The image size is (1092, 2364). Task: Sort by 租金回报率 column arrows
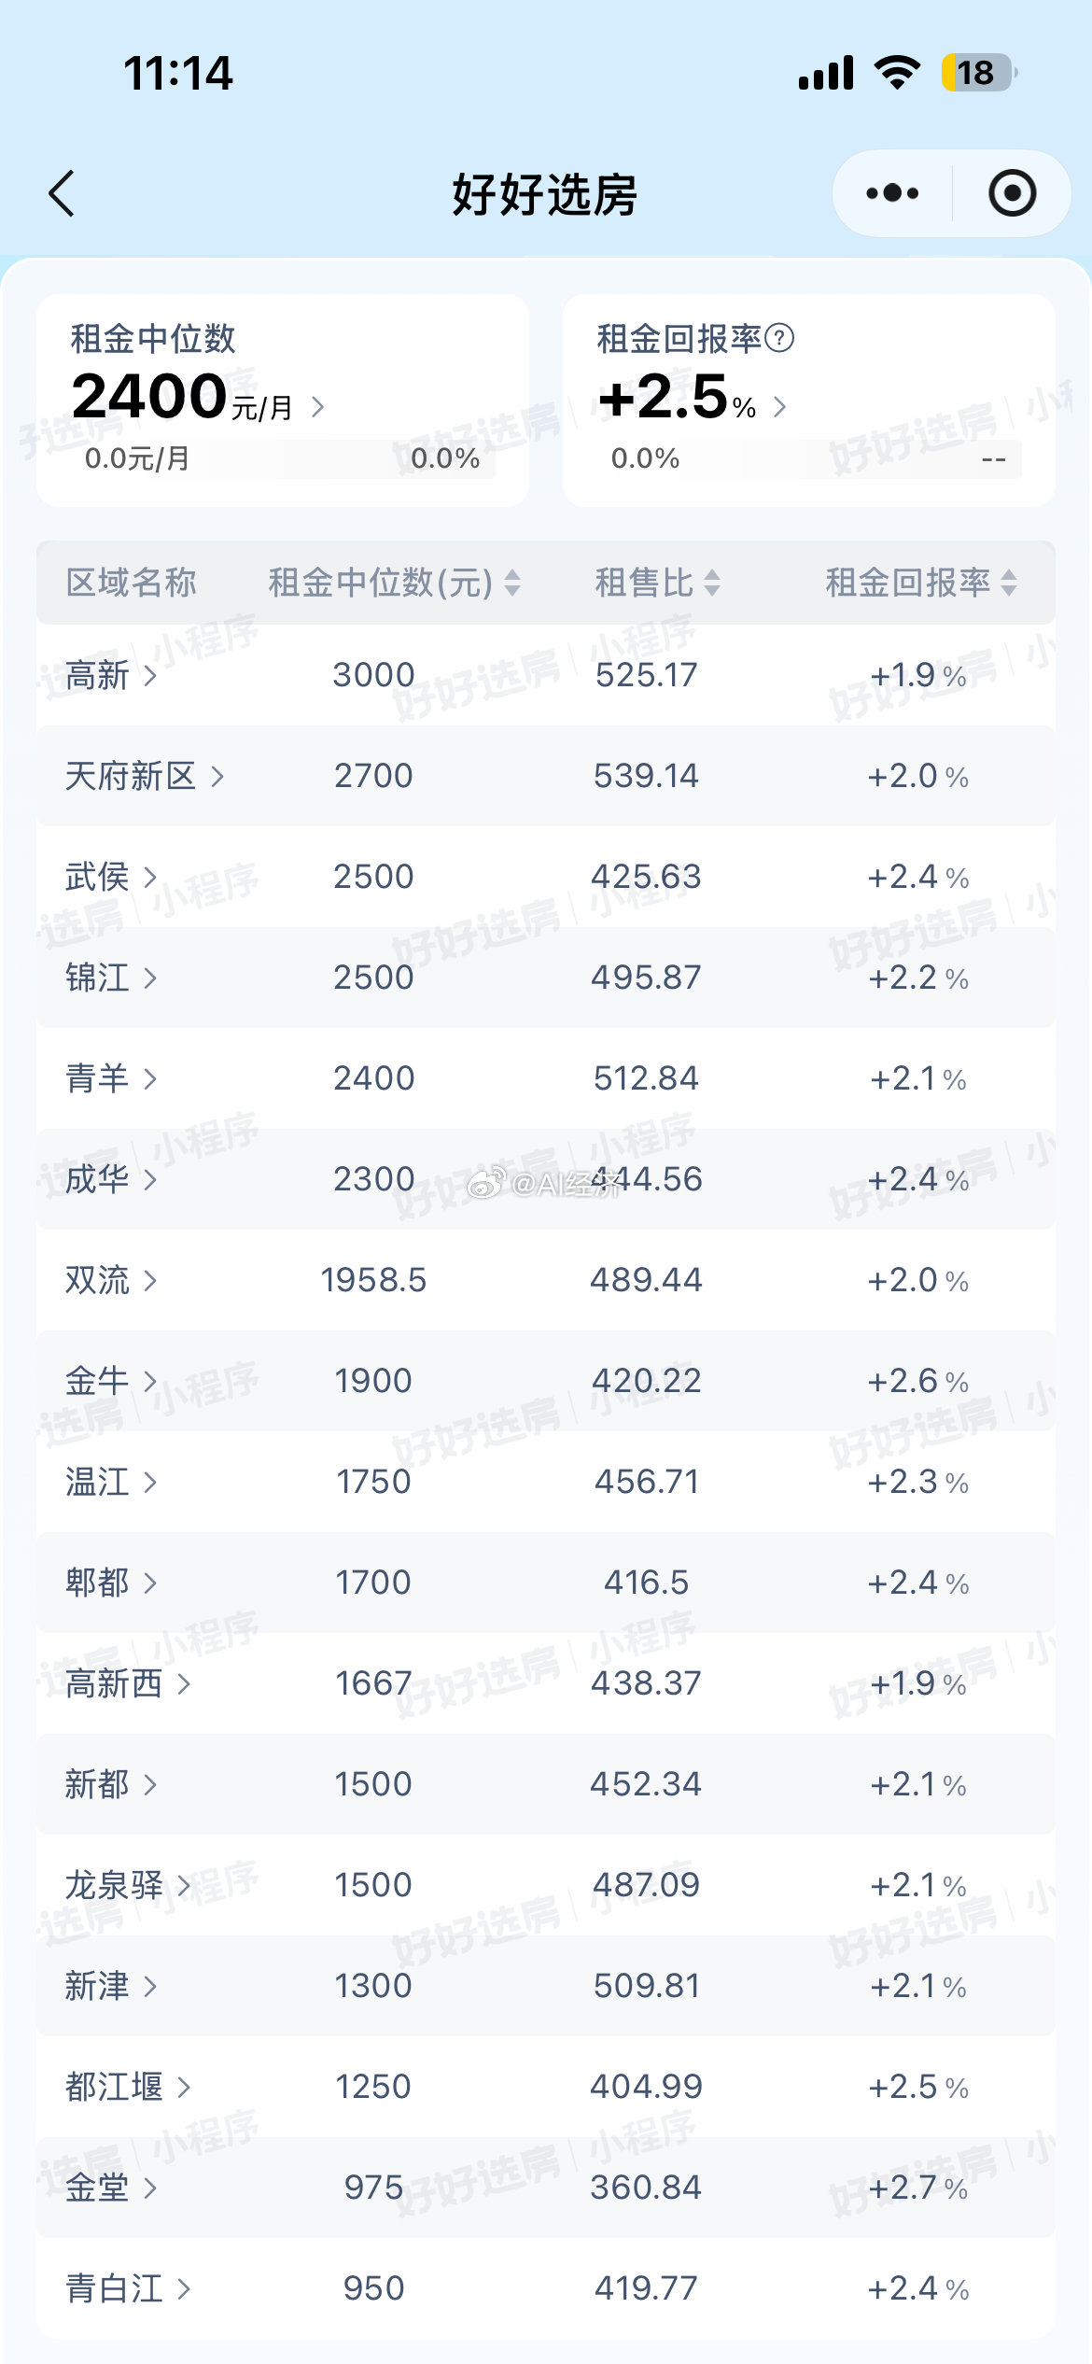click(1009, 584)
